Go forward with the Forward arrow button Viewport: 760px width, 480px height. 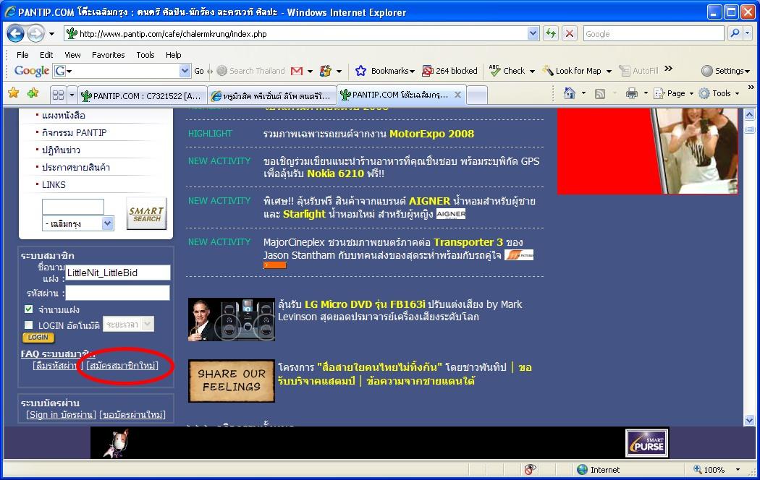[35, 33]
